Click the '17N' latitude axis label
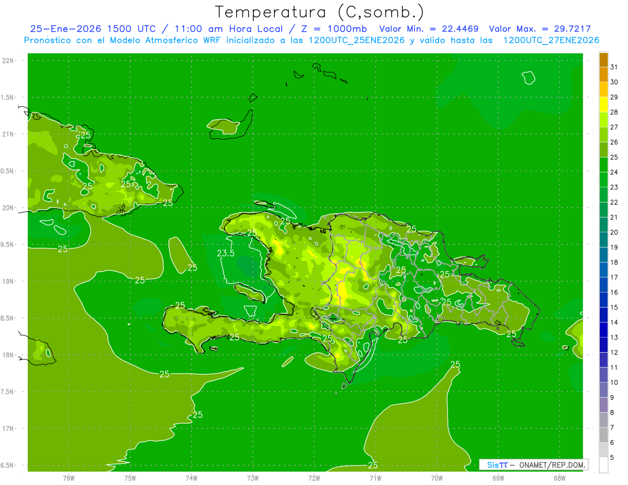The height and width of the screenshot is (485, 628). tap(7, 428)
